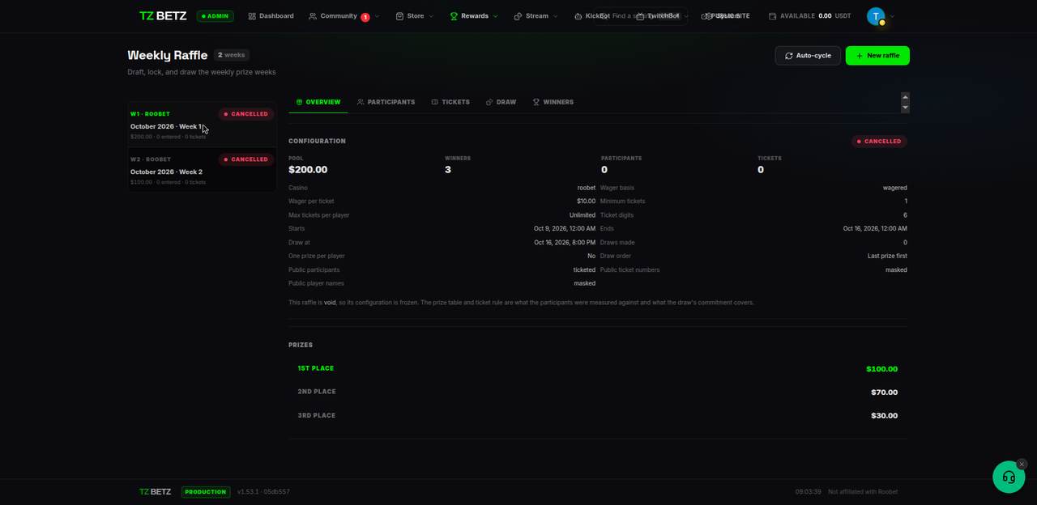Click the down arrow on the tab scroller
This screenshot has height=505, width=1037.
coord(905,108)
